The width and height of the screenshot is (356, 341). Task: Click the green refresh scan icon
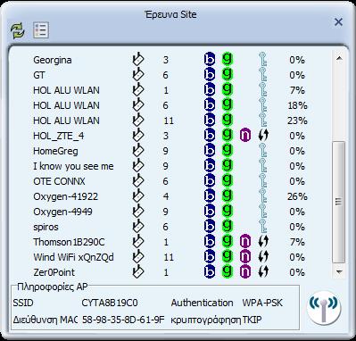[x=18, y=30]
